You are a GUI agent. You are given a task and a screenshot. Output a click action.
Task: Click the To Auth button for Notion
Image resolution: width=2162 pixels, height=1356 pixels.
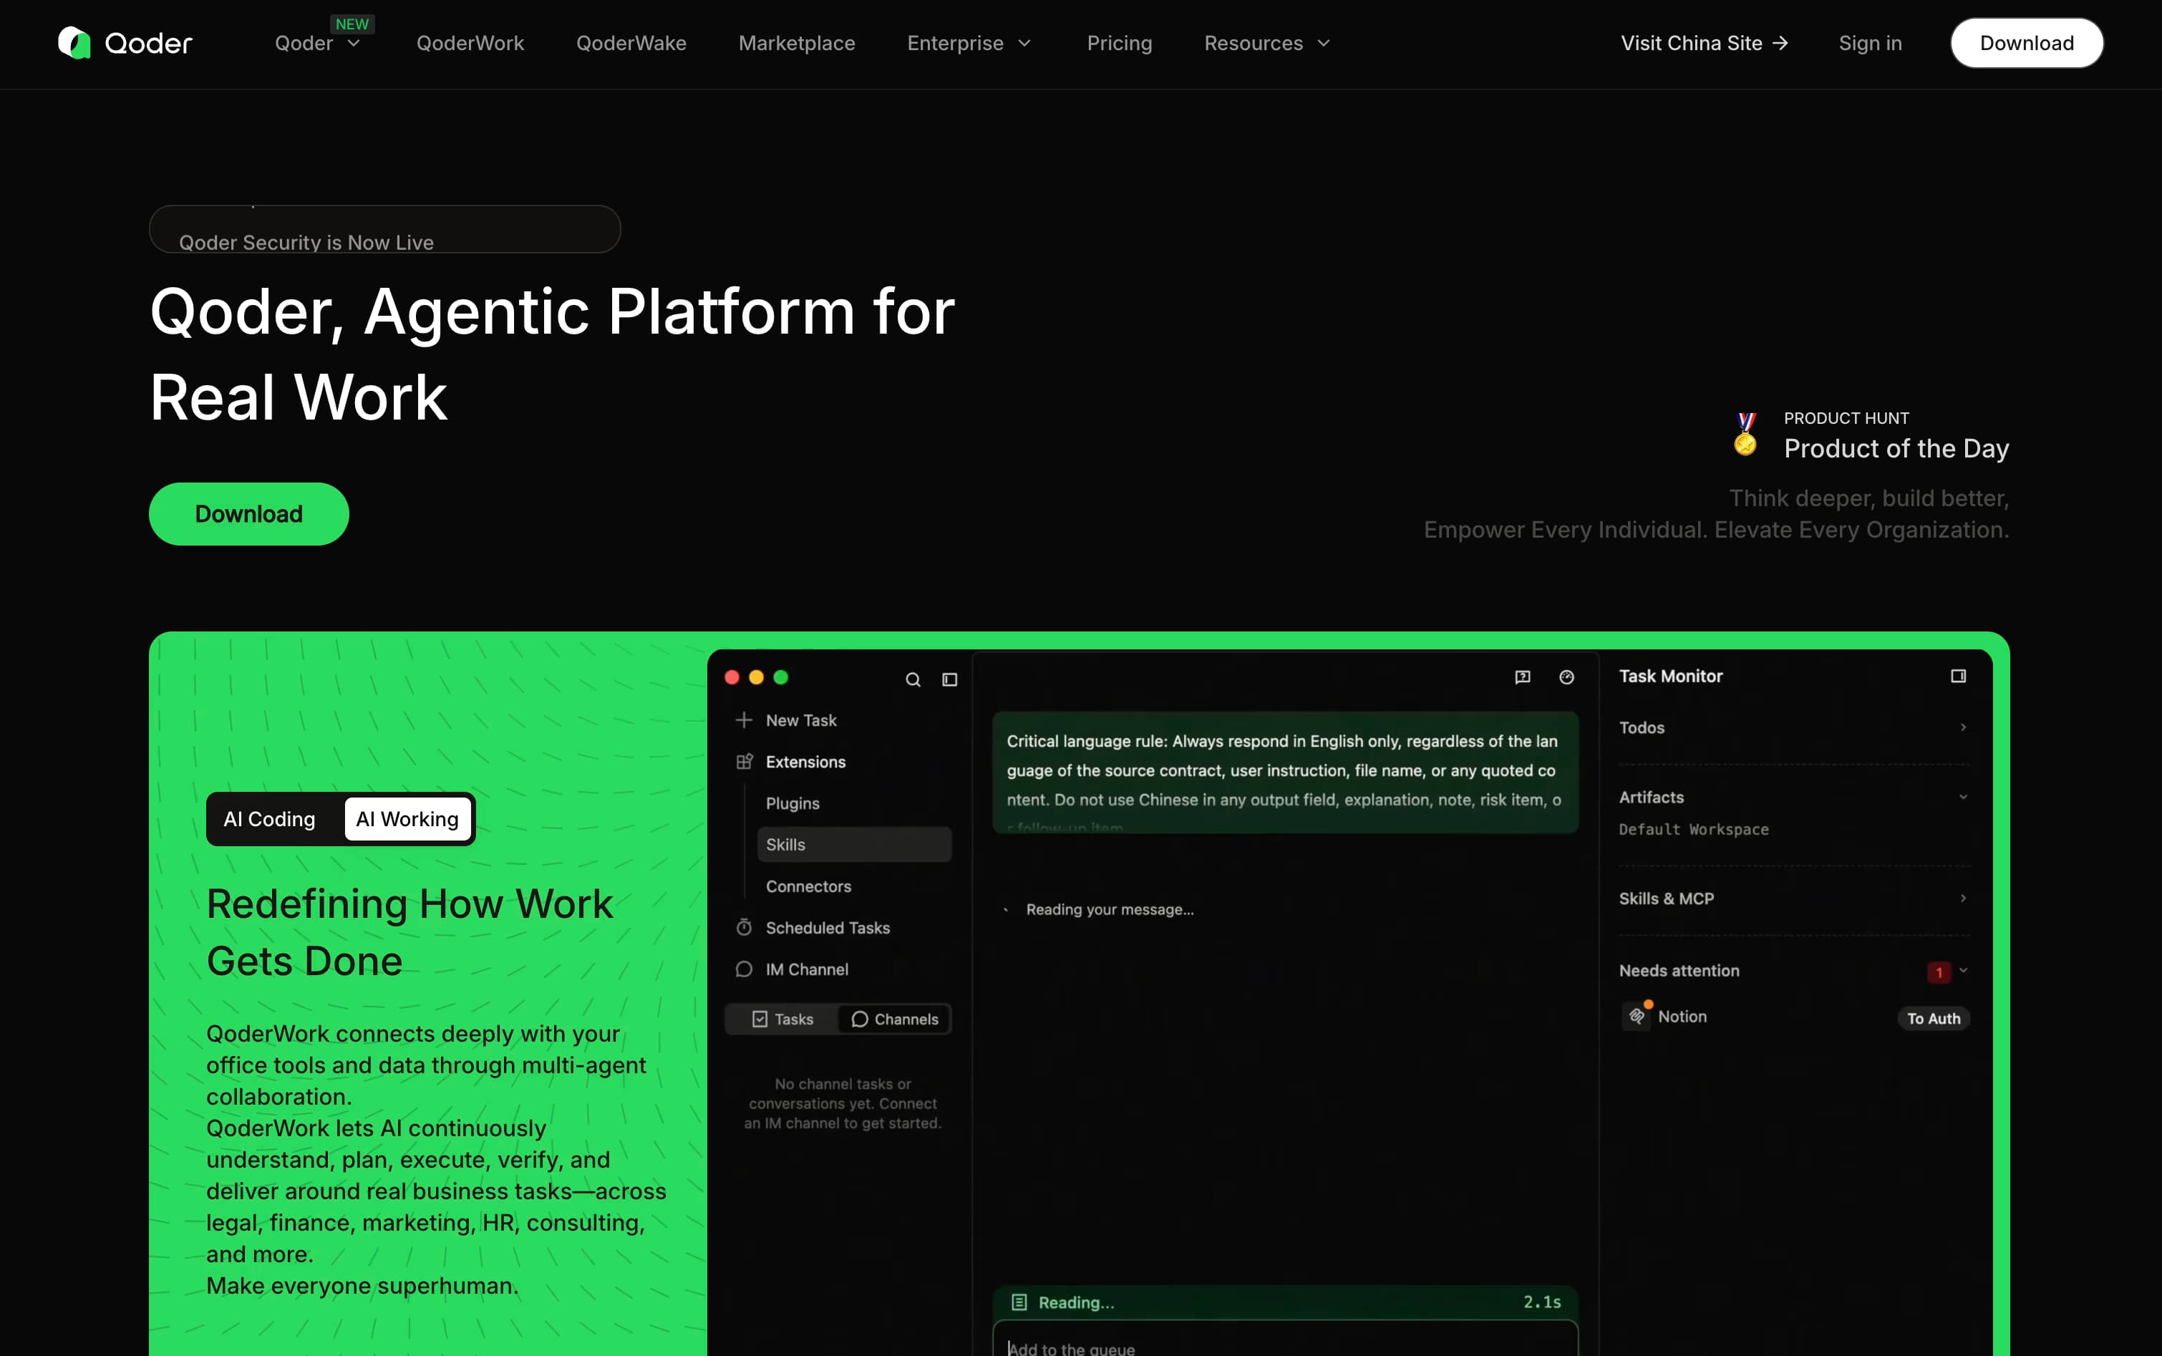[x=1934, y=1018]
